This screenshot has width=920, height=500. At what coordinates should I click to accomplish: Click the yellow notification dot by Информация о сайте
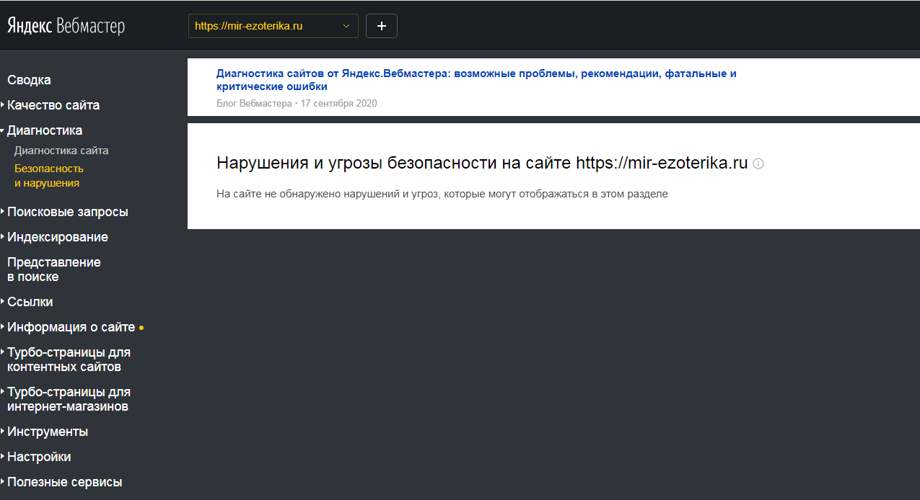click(x=141, y=328)
